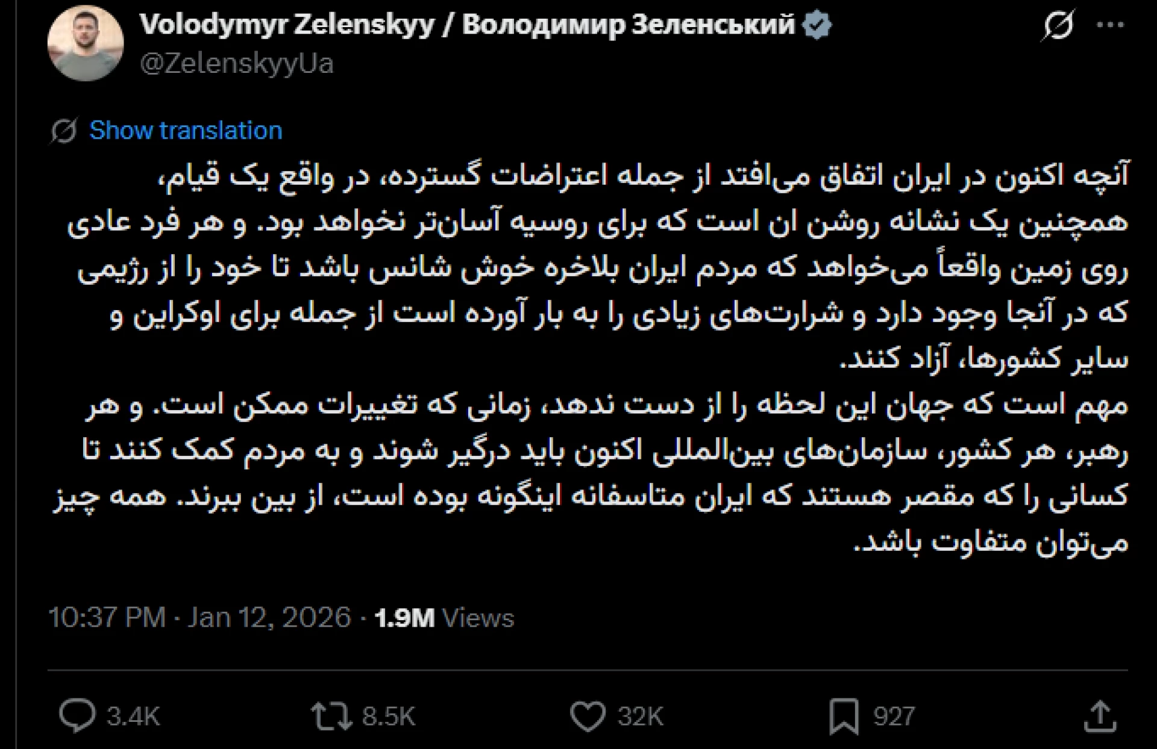Image resolution: width=1157 pixels, height=749 pixels.
Task: Click the blue verified badge
Action: tap(817, 25)
